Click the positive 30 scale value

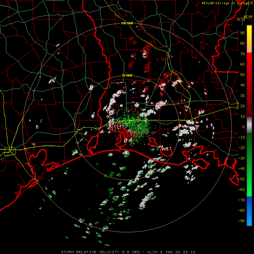242,96
